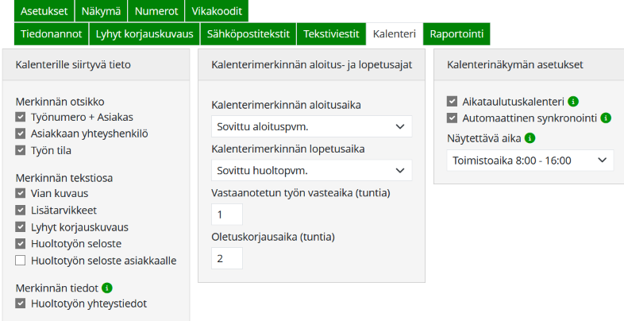Viewport: 624px width, 321px height.
Task: Select the Sähköpostitekstit tab
Action: pos(247,33)
